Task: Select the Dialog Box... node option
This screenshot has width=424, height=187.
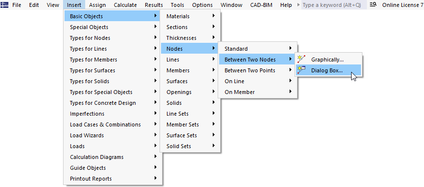Action: tap(328, 70)
